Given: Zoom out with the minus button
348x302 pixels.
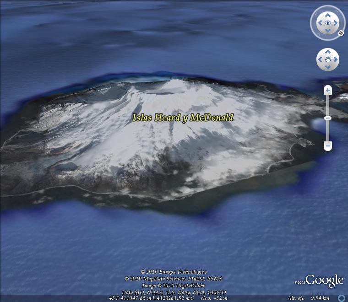Looking at the screenshot, I should pos(327,146).
